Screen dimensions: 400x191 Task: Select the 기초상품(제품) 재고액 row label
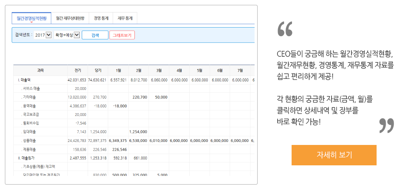(x=38, y=166)
